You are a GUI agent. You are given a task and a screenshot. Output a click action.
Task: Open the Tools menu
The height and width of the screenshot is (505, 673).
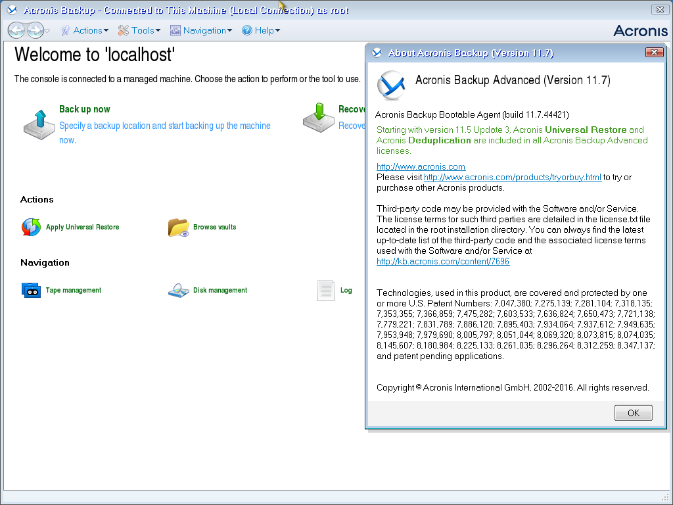139,30
